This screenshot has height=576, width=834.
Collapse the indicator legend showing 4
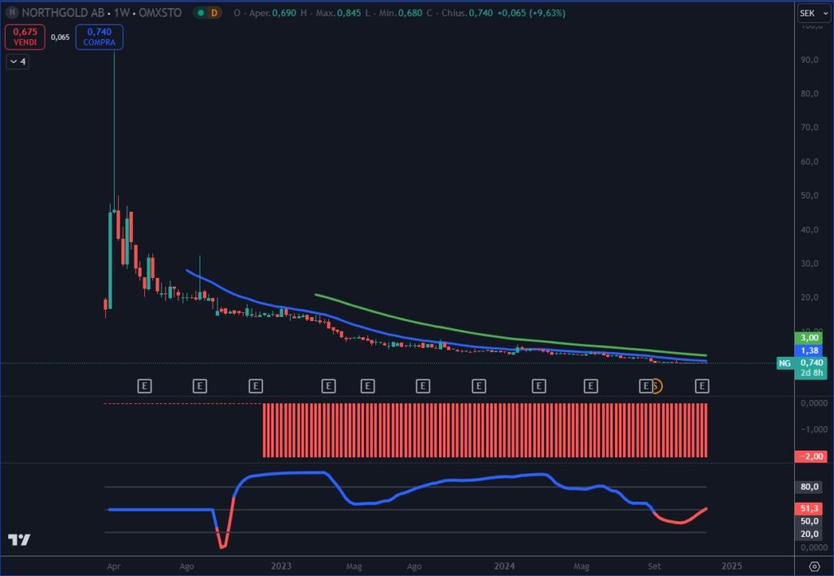tap(18, 61)
